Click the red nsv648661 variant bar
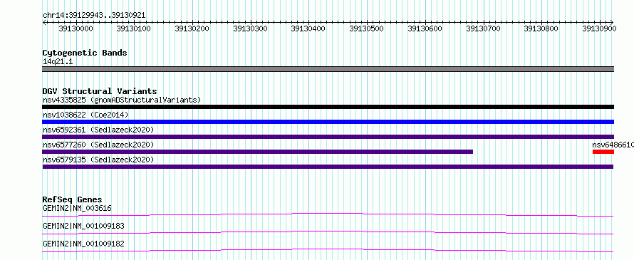The image size is (634, 260). [x=603, y=152]
